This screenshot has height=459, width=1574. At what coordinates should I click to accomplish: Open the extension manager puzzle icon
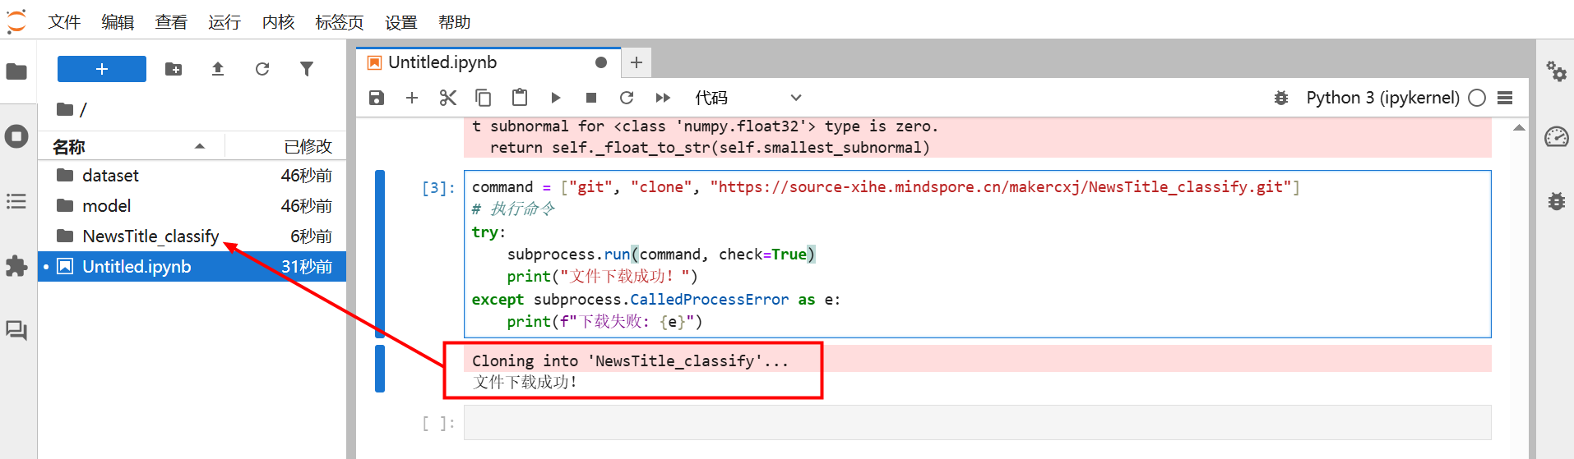(16, 265)
